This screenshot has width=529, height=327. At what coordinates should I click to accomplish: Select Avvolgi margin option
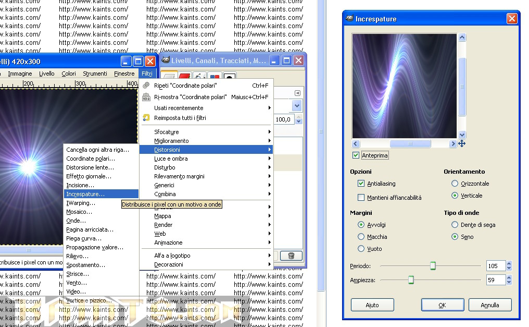[x=361, y=225]
